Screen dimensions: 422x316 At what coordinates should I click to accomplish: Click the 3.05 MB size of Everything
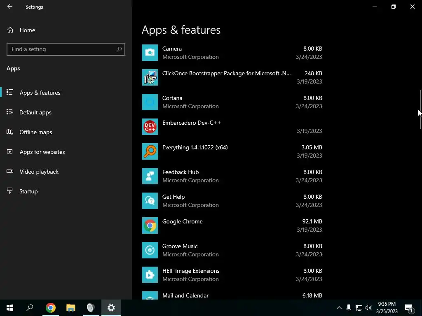[x=312, y=148]
